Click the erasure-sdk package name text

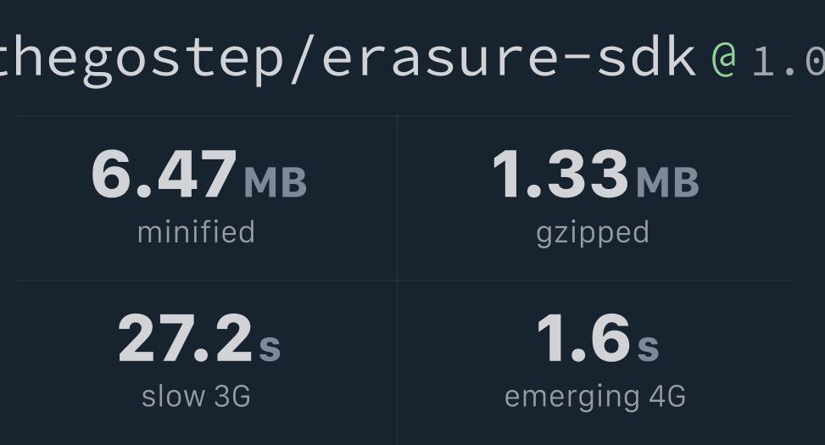pyautogui.click(x=510, y=58)
